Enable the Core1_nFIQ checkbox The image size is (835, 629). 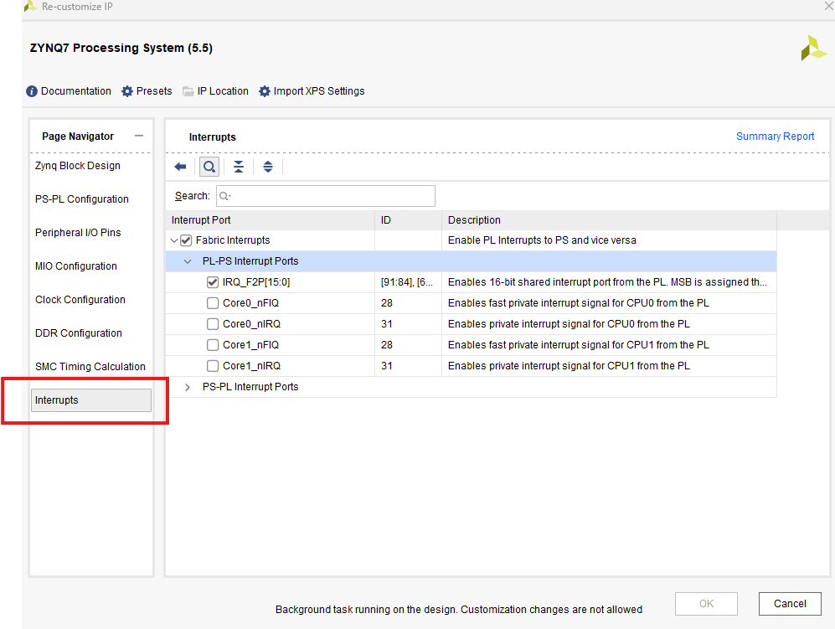click(x=213, y=345)
